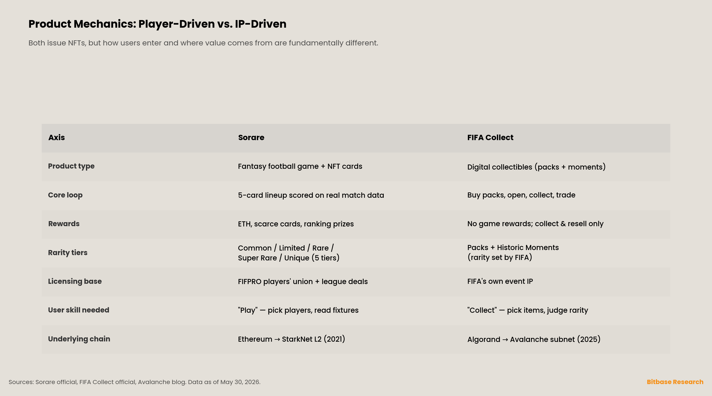712x396 pixels.
Task: Select the 'Rarity tiers' row label
Action: click(68, 253)
